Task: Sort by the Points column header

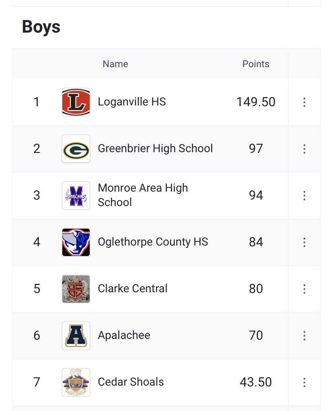Action: (256, 64)
